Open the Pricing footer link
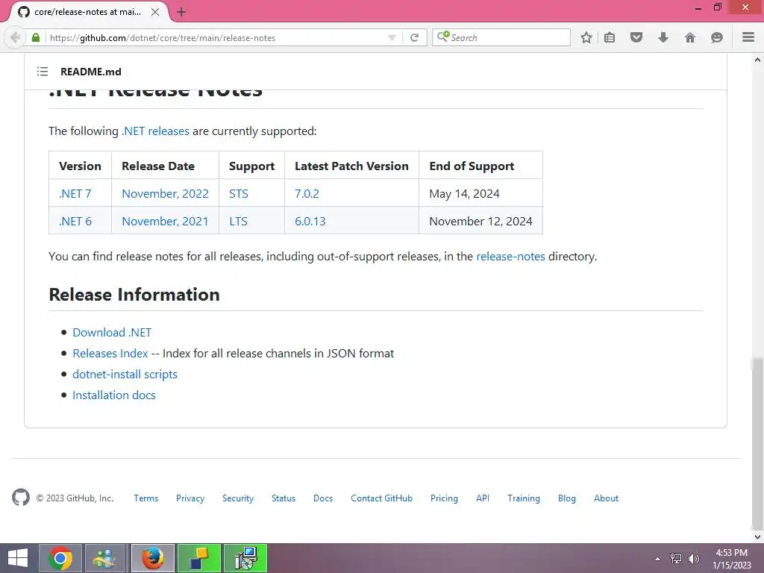 (x=444, y=498)
